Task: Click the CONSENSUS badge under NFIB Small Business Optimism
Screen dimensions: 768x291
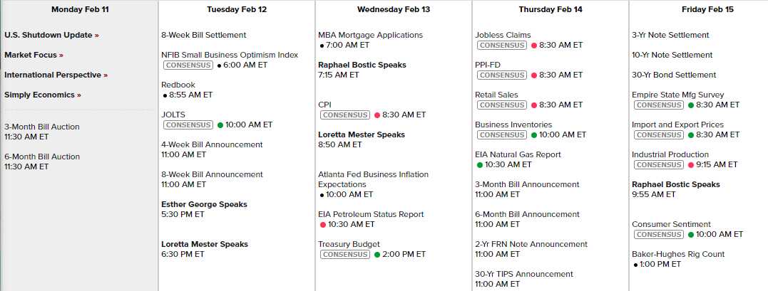Action: [x=188, y=65]
